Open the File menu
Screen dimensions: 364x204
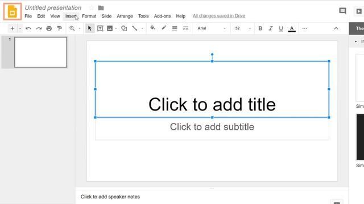(x=28, y=16)
